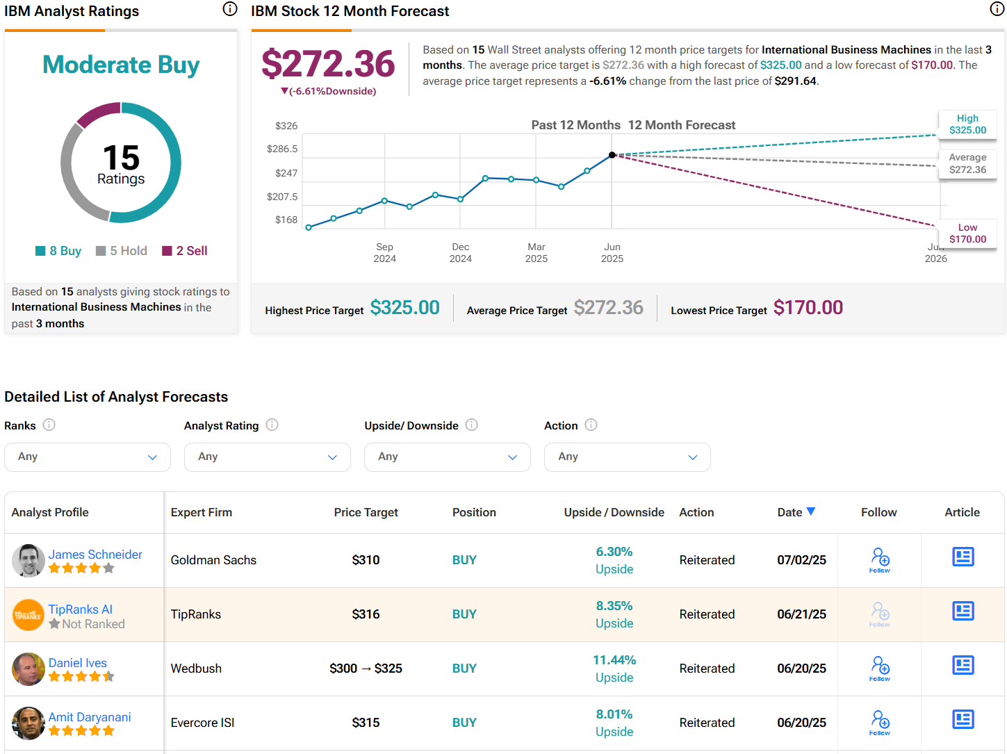The image size is (1007, 754).
Task: Click Amit Daryanani's profile photo
Action: [28, 723]
